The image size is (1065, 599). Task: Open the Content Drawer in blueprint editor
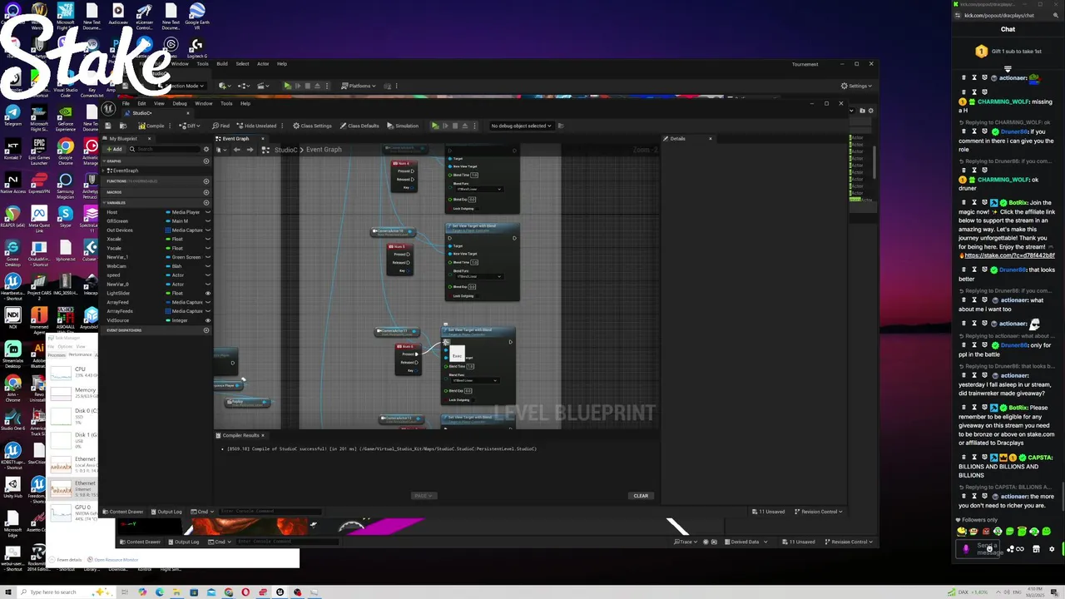pos(124,512)
